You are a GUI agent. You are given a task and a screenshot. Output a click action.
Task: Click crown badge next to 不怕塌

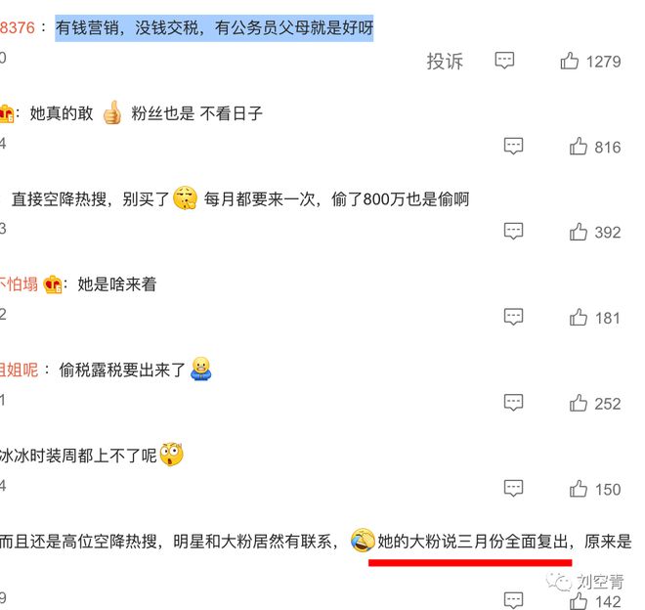click(52, 284)
